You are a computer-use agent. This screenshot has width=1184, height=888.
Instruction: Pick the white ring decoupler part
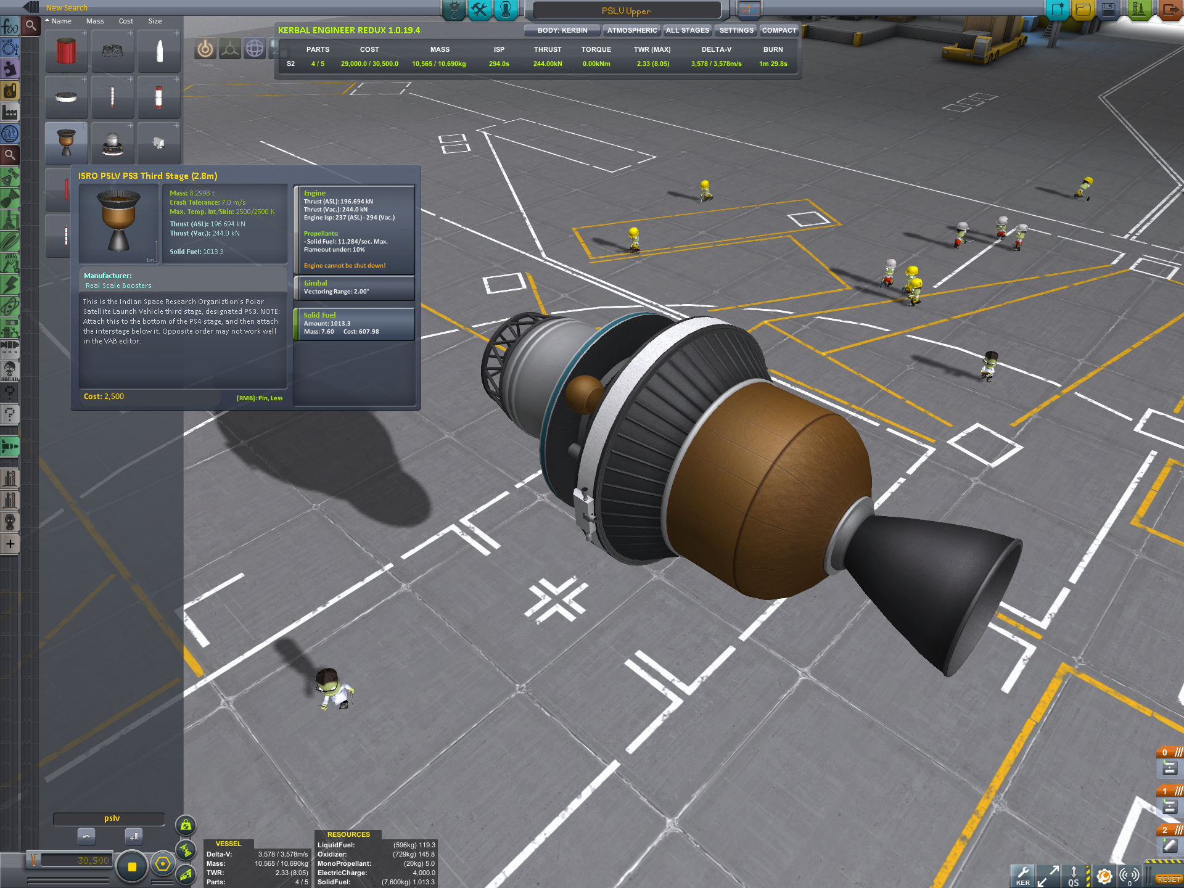click(x=67, y=97)
